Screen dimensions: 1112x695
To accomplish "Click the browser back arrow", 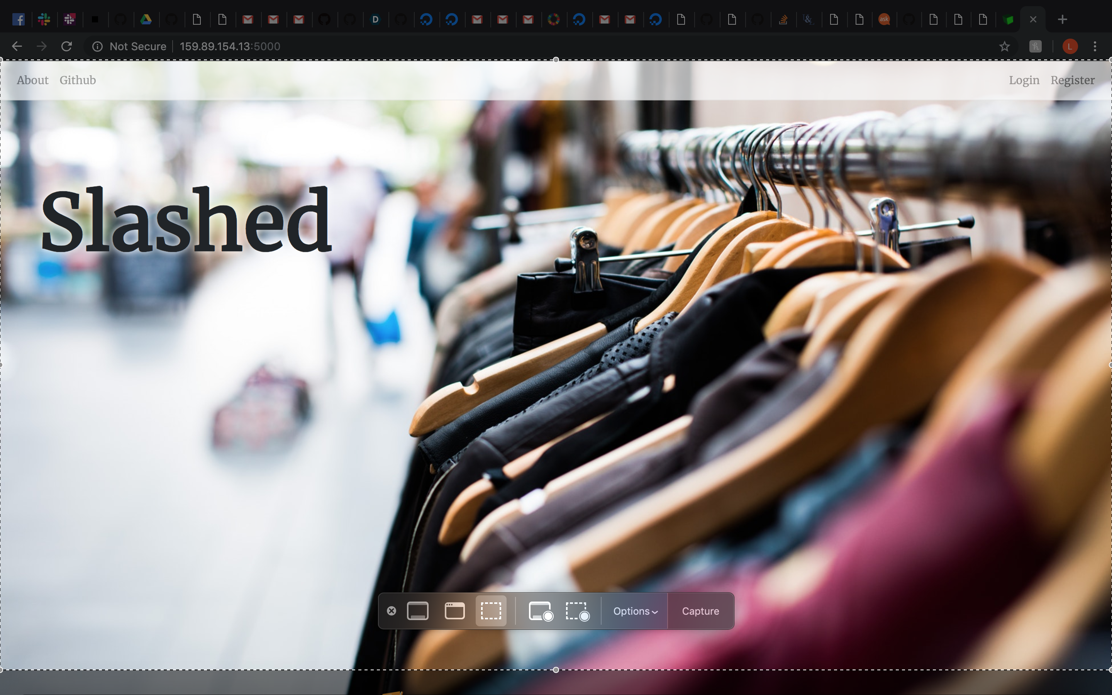I will (17, 46).
